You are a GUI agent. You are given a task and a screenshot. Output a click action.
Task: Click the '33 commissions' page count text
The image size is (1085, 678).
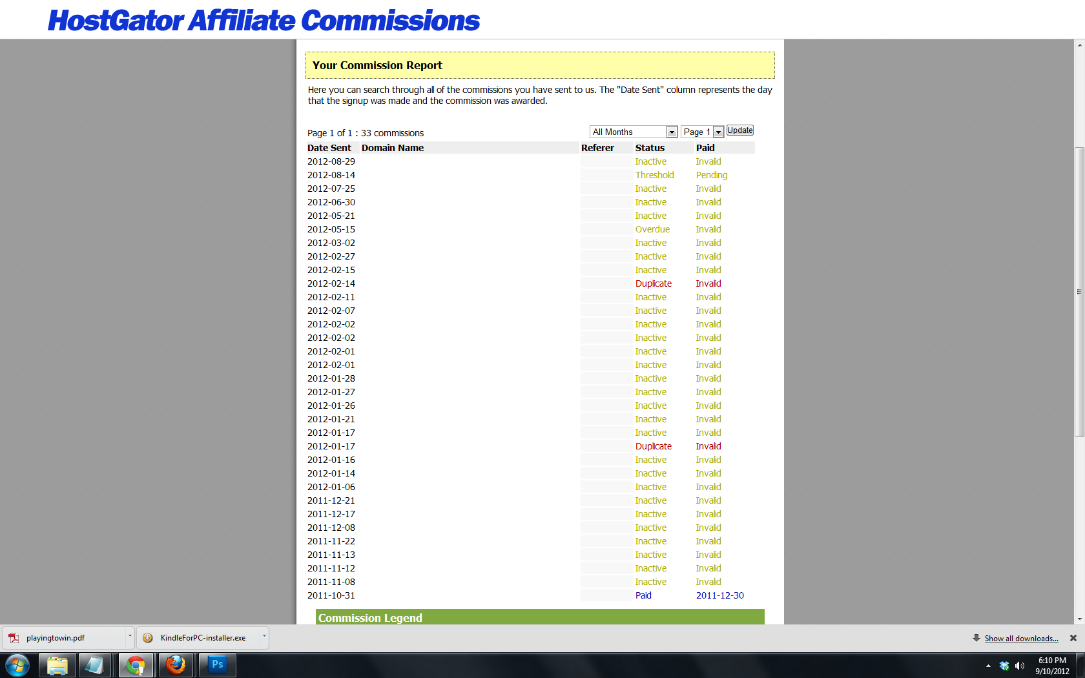click(x=393, y=133)
